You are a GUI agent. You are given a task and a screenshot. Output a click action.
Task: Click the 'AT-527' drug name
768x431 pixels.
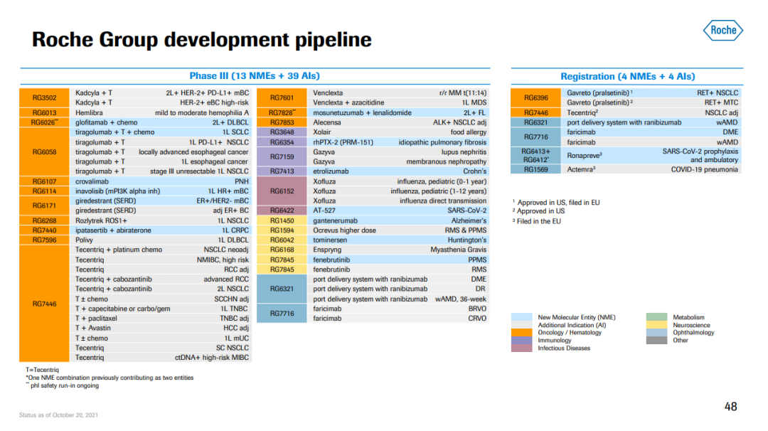point(324,211)
